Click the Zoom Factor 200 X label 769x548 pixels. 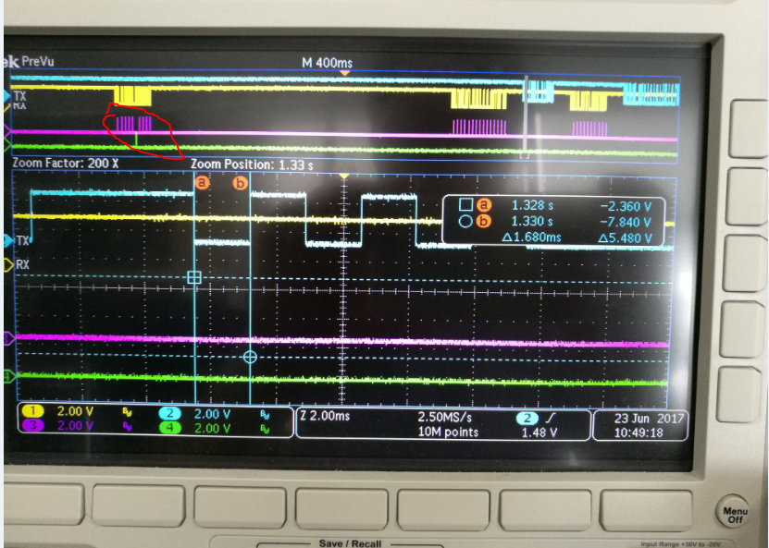66,163
